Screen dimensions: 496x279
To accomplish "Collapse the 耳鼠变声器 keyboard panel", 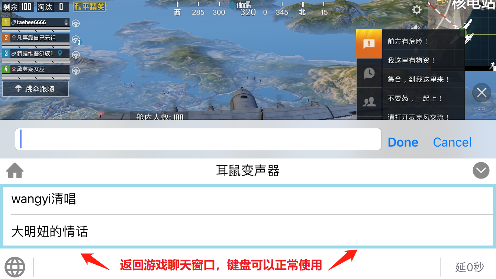I will point(481,170).
